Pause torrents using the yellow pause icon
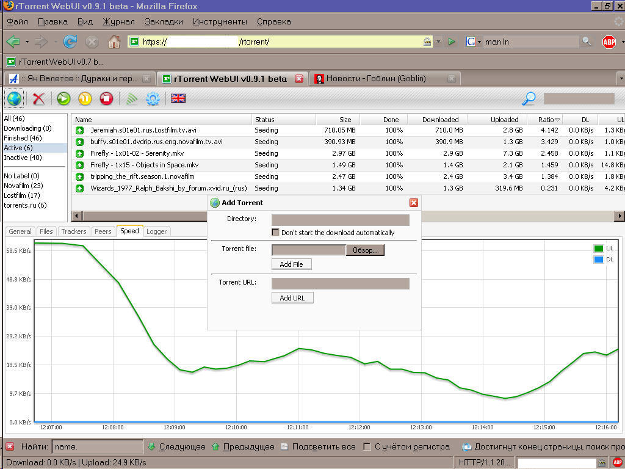 85,98
